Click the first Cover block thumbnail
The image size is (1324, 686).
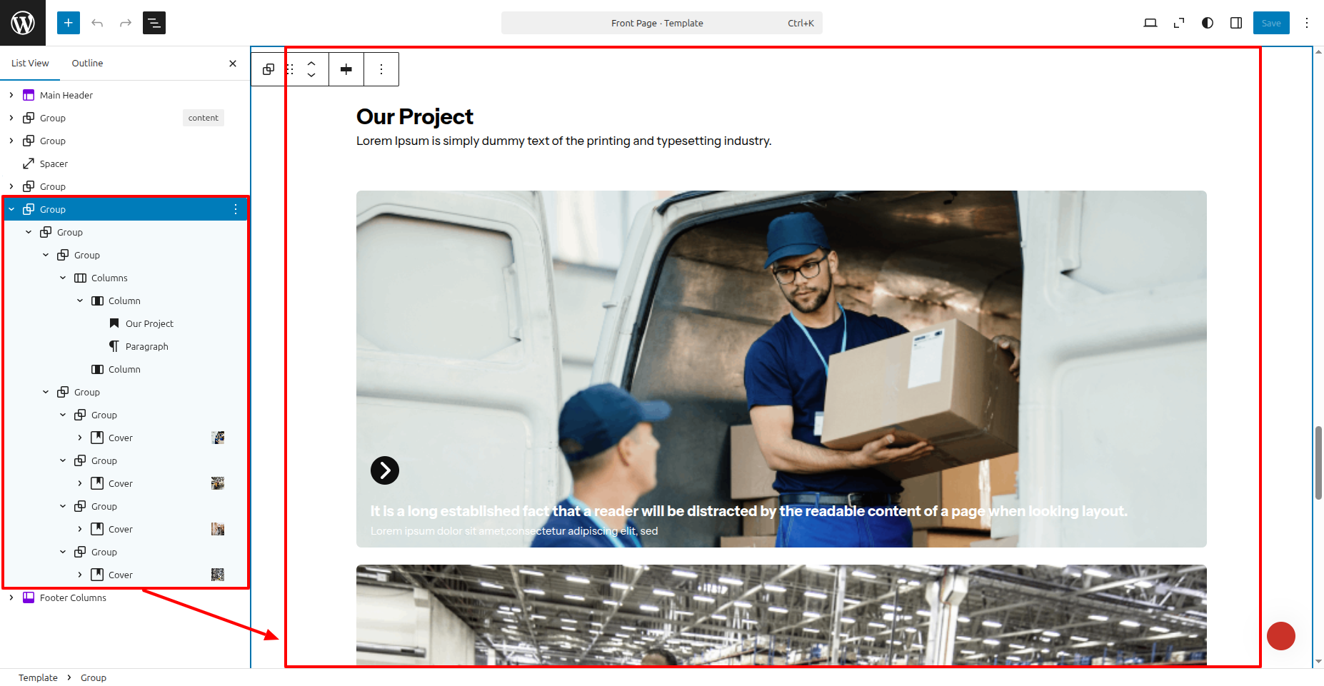[218, 438]
